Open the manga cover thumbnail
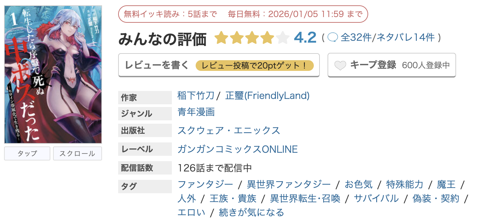The width and height of the screenshot is (492, 224). [52, 71]
